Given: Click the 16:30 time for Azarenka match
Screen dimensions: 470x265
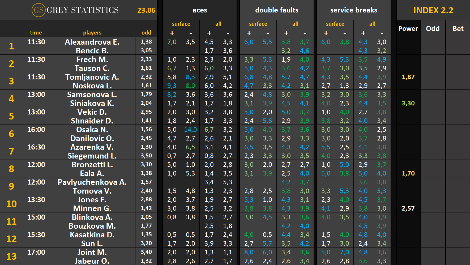Looking at the screenshot, I should click(36, 147).
